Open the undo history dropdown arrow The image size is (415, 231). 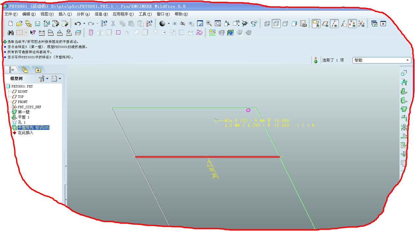point(84,24)
